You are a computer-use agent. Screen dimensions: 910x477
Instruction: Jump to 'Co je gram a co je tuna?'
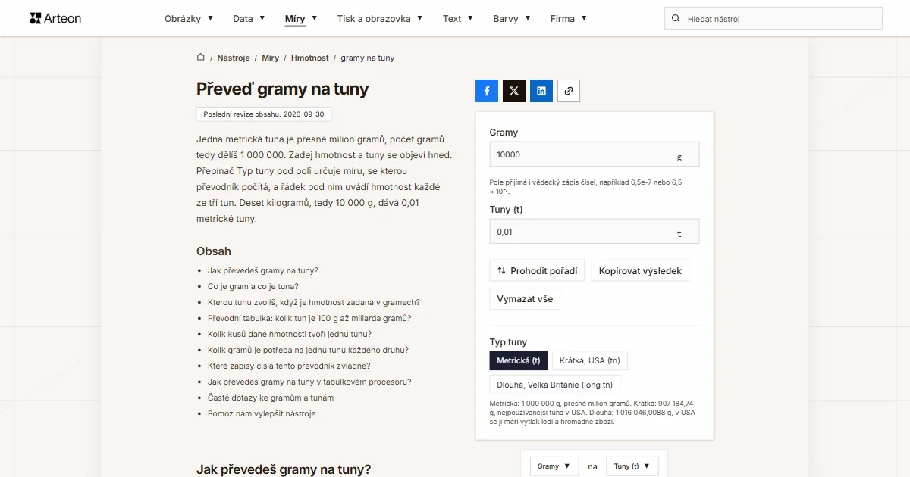[x=253, y=286]
